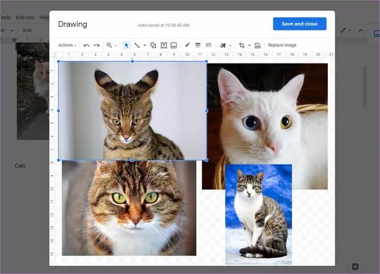Image resolution: width=380 pixels, height=274 pixels.
Task: Select the tabby cat image at top left
Action: click(132, 111)
